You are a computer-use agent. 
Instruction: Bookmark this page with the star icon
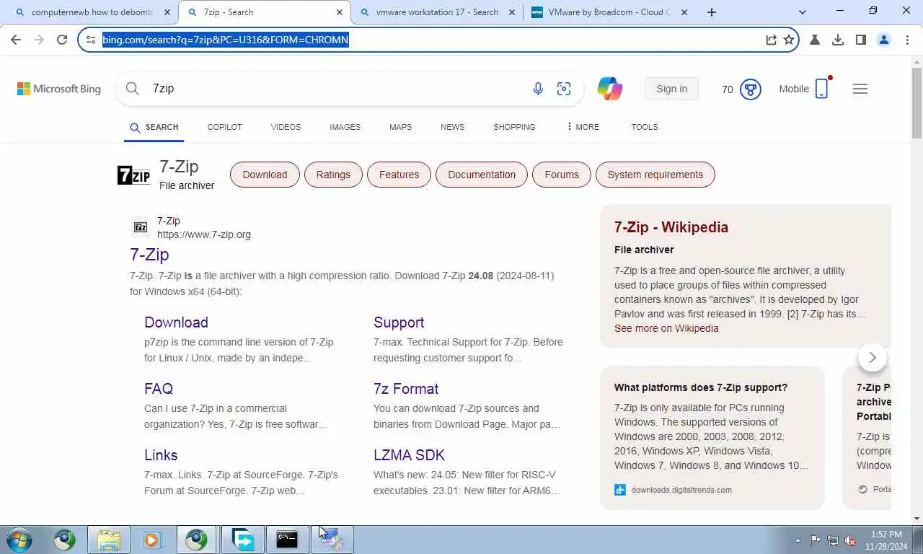pyautogui.click(x=789, y=40)
